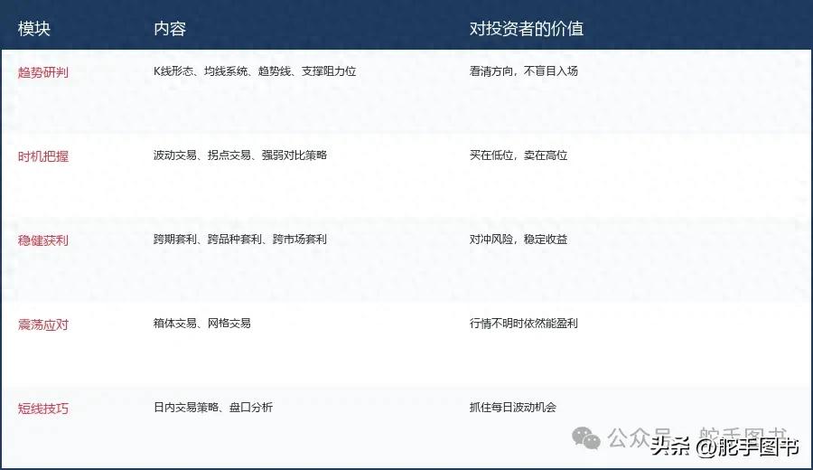The height and width of the screenshot is (470, 813).
Task: Click the 行情不明时依然能盈利 value cell
Action: pyautogui.click(x=524, y=324)
